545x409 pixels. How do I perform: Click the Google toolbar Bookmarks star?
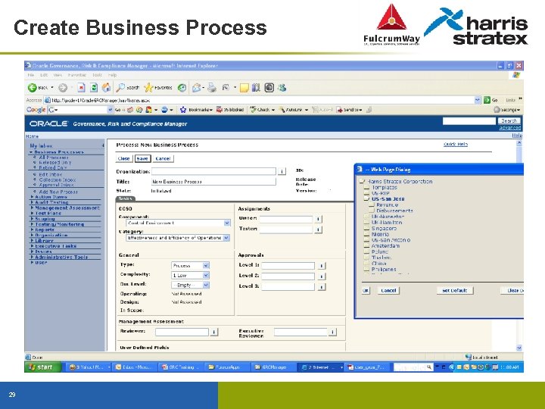(183, 110)
